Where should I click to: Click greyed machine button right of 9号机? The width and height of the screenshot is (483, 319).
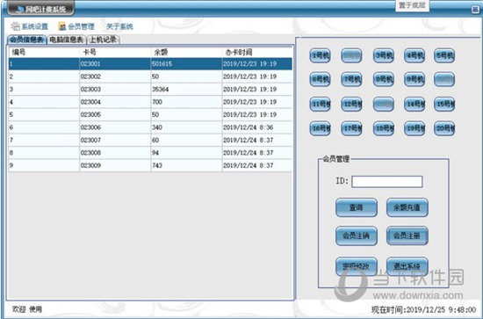(x=444, y=79)
